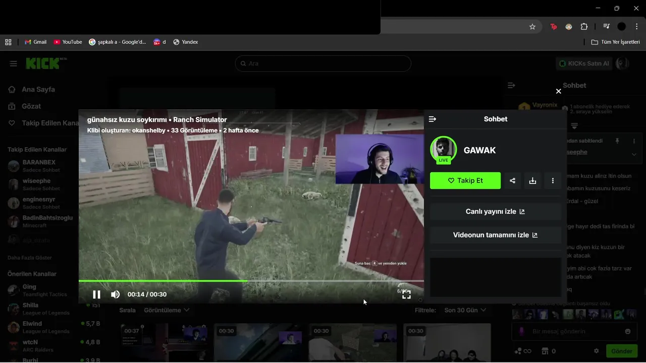The width and height of the screenshot is (646, 363).
Task: Open Canlı yayını izle link
Action: 496,212
